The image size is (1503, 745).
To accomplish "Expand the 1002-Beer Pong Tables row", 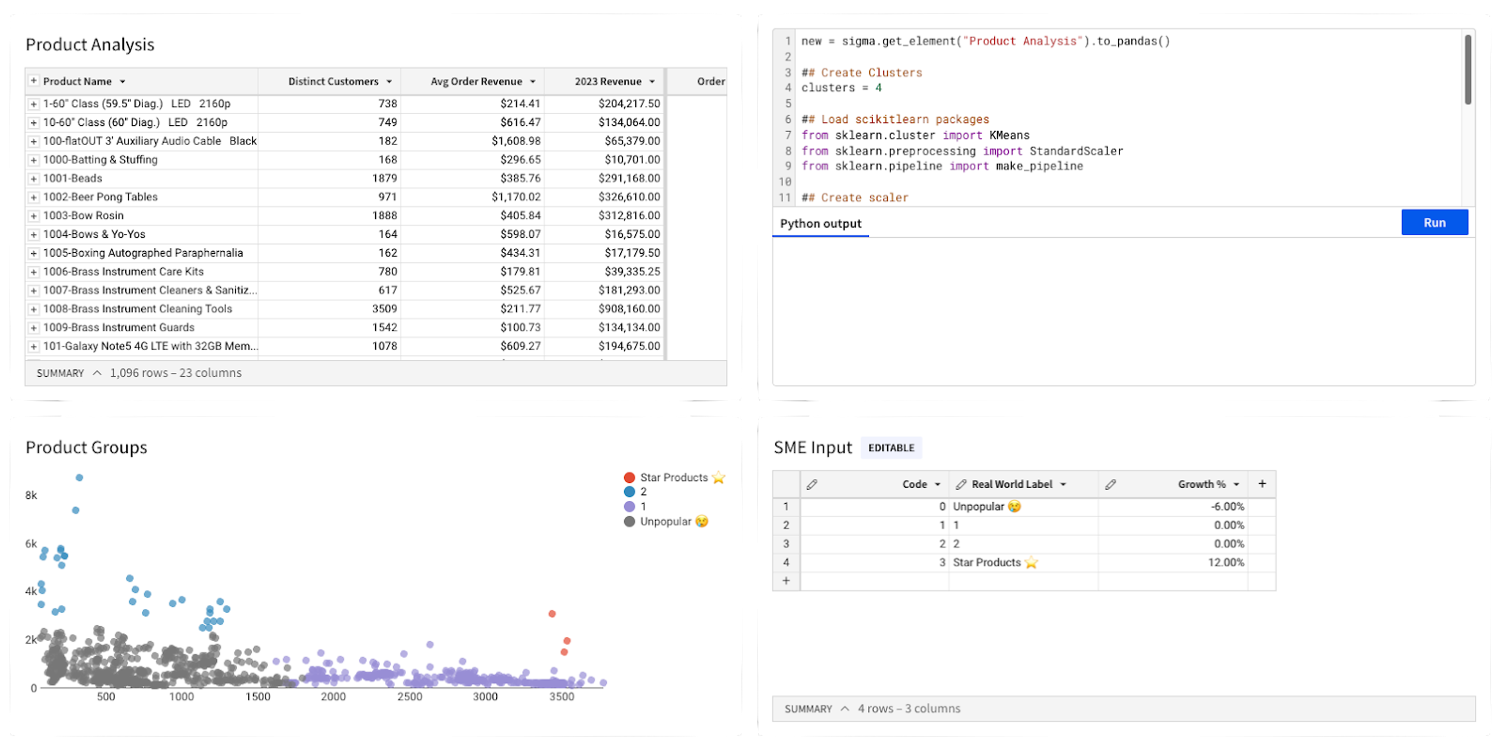I will click(x=34, y=197).
